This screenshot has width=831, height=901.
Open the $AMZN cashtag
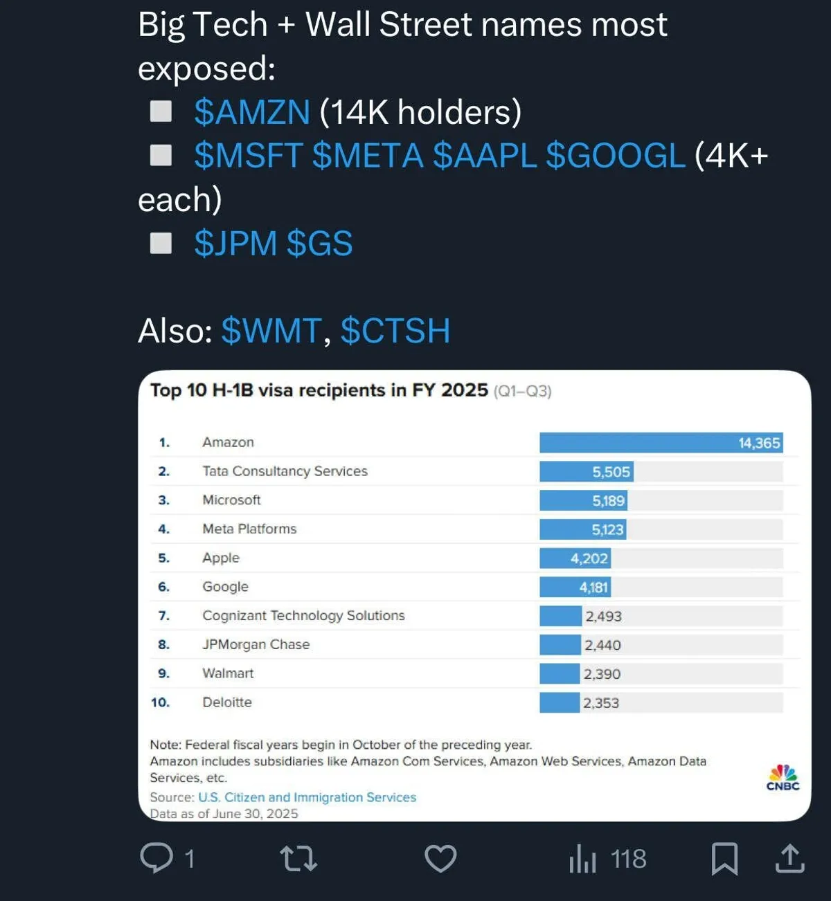click(252, 112)
